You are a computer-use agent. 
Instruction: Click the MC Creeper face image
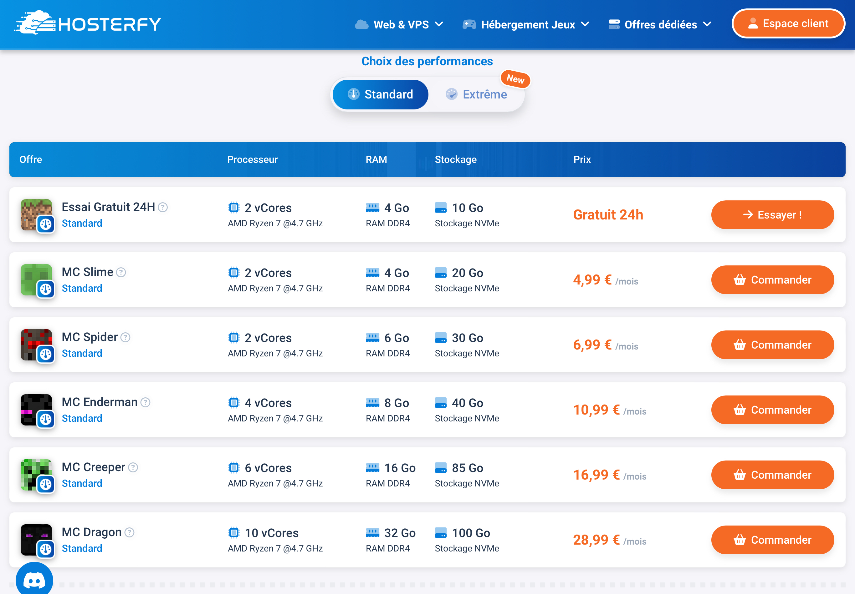[x=36, y=475]
